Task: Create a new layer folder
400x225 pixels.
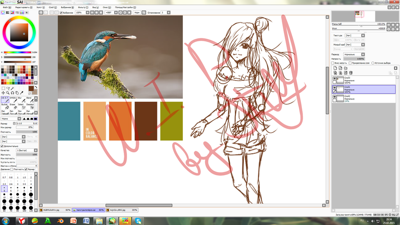Action: click(x=346, y=68)
